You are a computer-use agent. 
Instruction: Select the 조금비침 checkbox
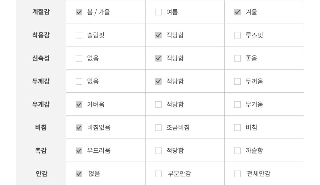158,128
